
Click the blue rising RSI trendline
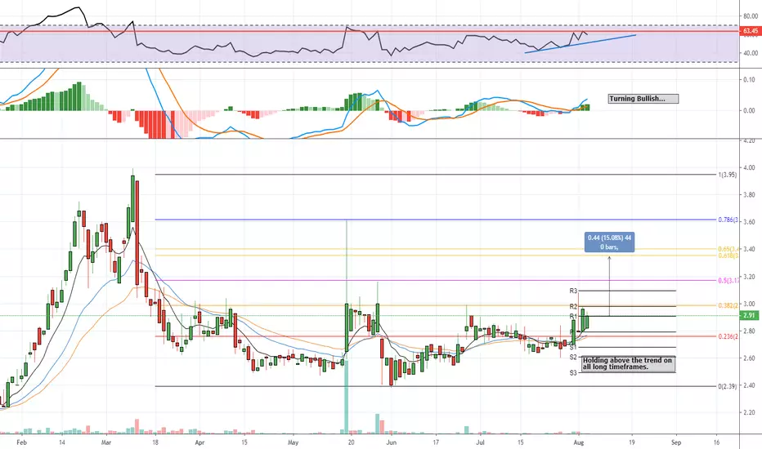tap(580, 44)
